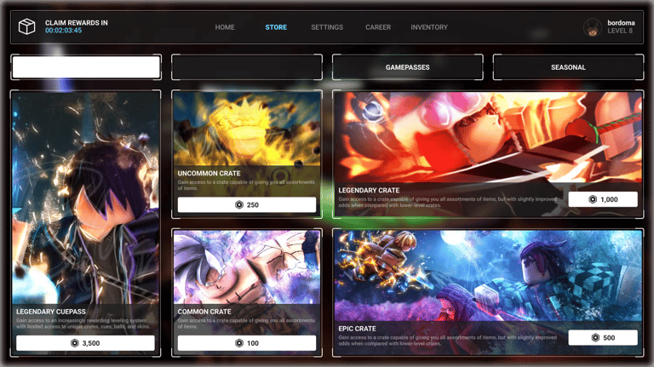Open the SEASONAL store category
The height and width of the screenshot is (367, 654).
[568, 66]
